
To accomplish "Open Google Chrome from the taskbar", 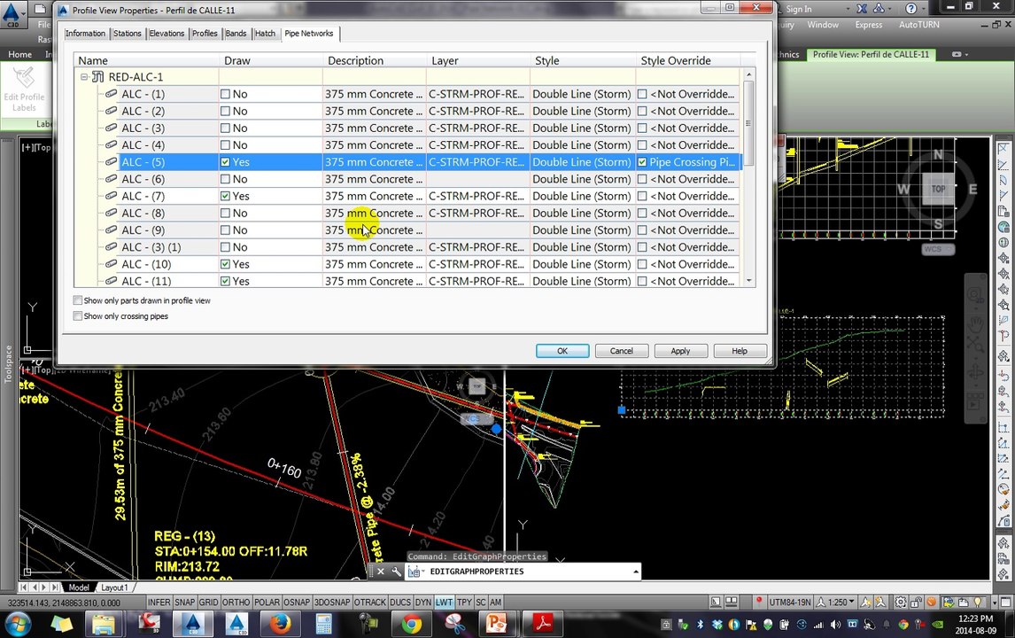I will coord(411,625).
